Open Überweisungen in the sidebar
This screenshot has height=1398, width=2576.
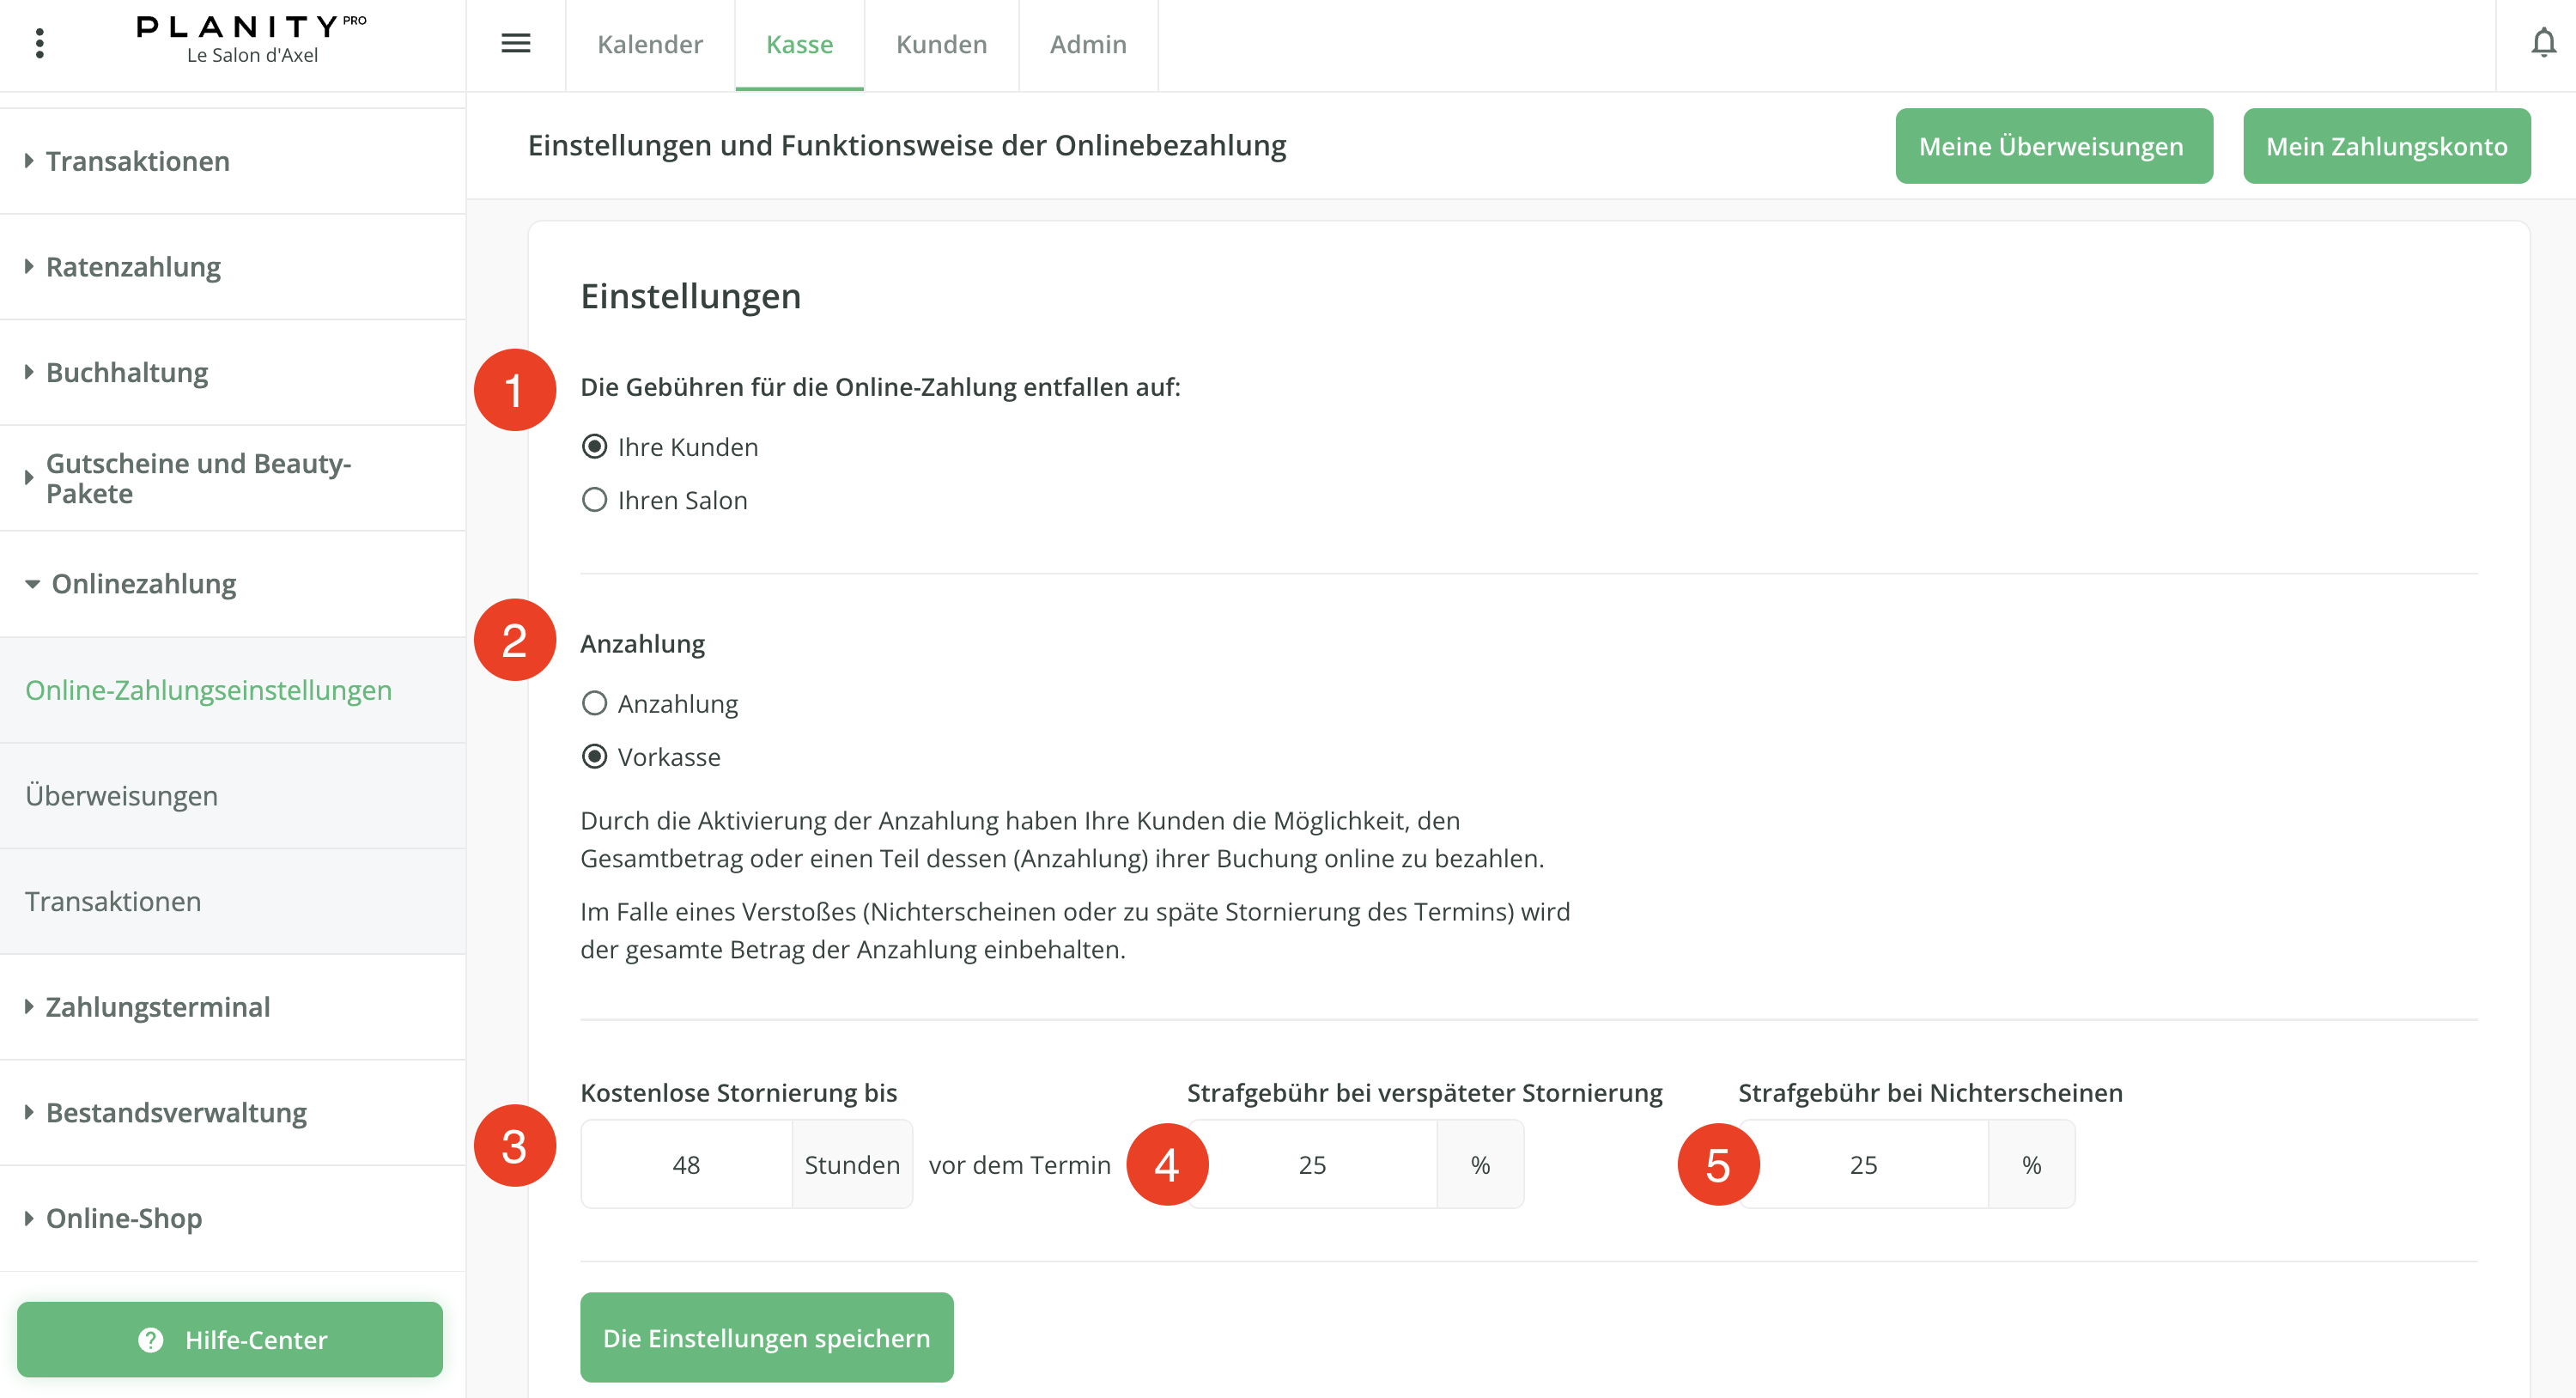tap(121, 796)
